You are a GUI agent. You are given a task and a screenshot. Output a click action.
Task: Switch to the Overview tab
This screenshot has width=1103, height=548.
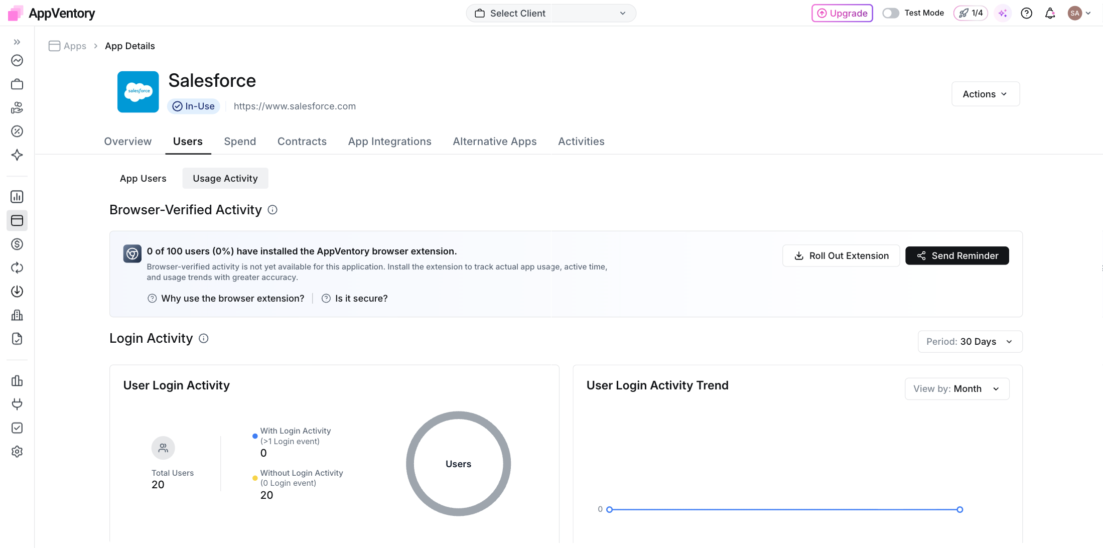pos(128,142)
